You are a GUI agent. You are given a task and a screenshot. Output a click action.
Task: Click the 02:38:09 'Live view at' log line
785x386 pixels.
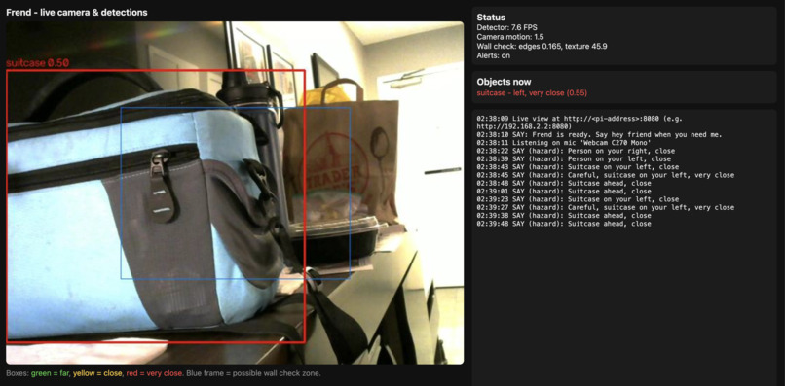579,119
